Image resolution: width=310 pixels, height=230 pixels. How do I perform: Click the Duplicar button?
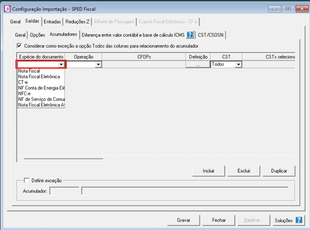point(279,171)
